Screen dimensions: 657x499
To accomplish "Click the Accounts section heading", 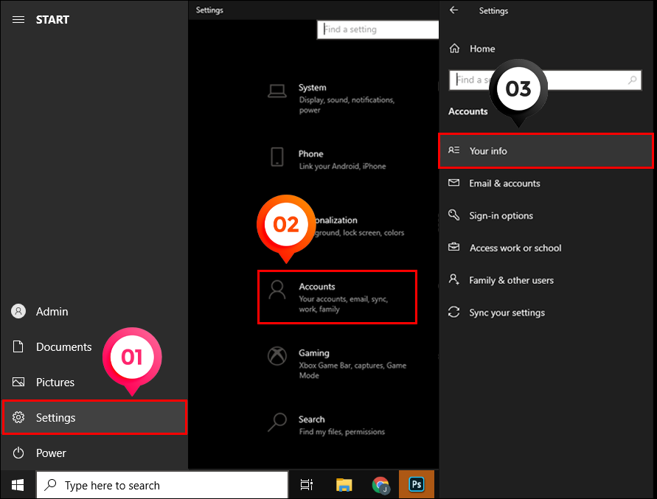I will [x=468, y=111].
